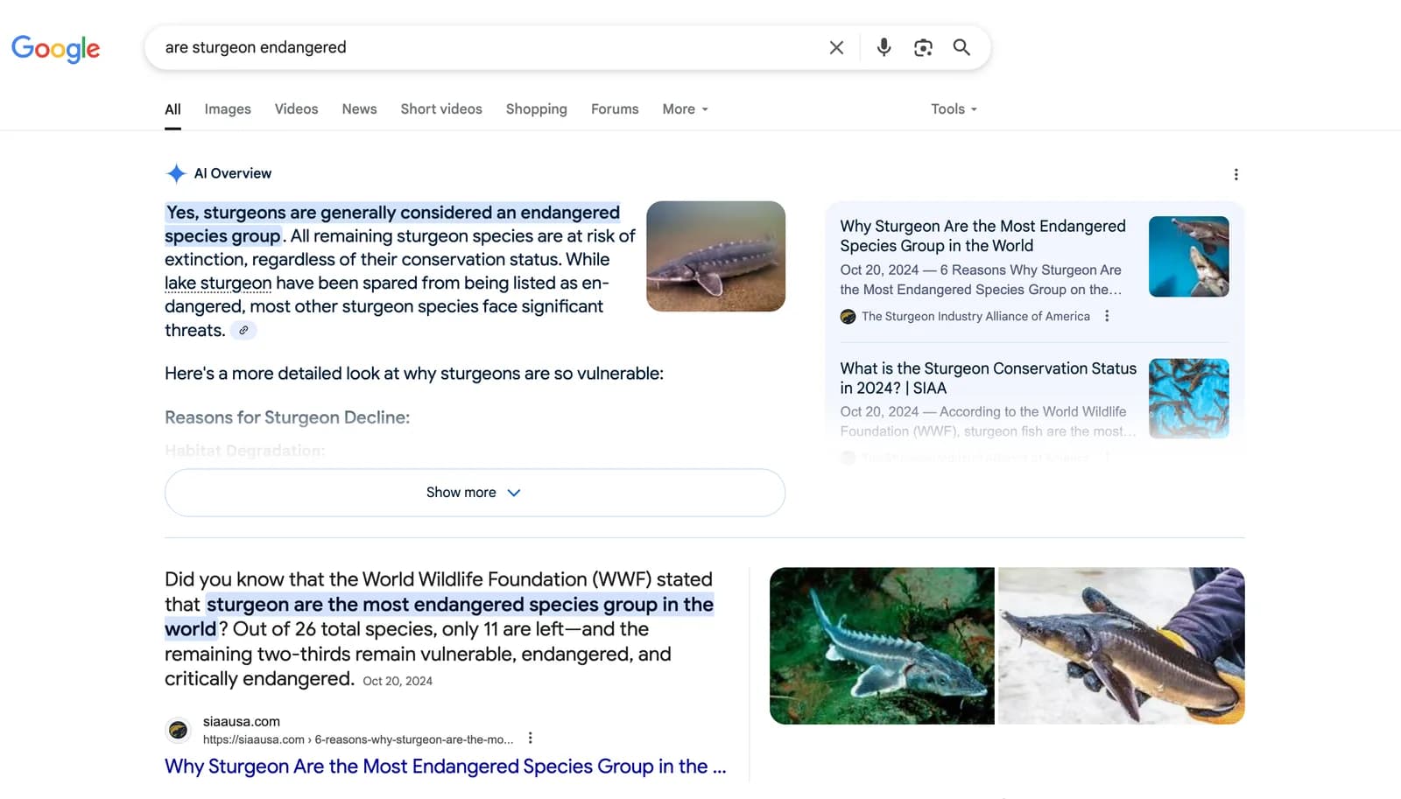
Task: Click the AI Overview sparkle icon
Action: pyautogui.click(x=176, y=173)
